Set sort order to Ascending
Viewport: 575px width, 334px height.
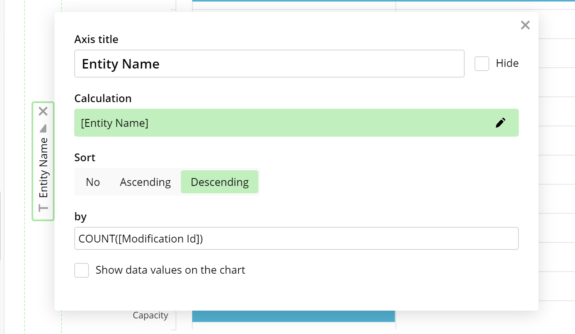pyautogui.click(x=145, y=182)
